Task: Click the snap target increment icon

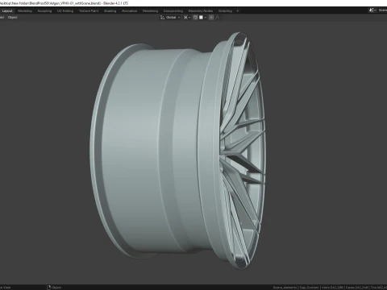Action: (201, 18)
